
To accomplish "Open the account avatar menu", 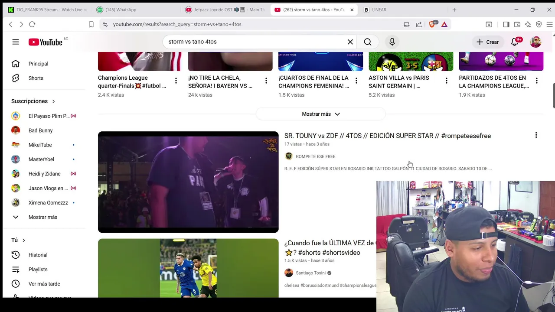I will click(x=536, y=42).
